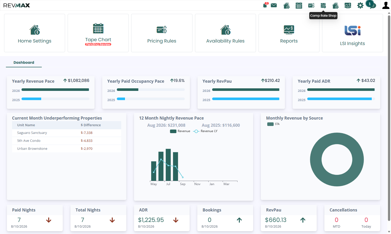The image size is (391, 234).
Task: Open the Pricing Rules card
Action: [x=162, y=33]
